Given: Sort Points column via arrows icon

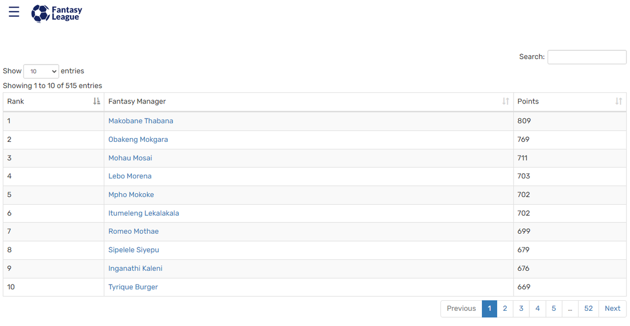Looking at the screenshot, I should pos(619,101).
